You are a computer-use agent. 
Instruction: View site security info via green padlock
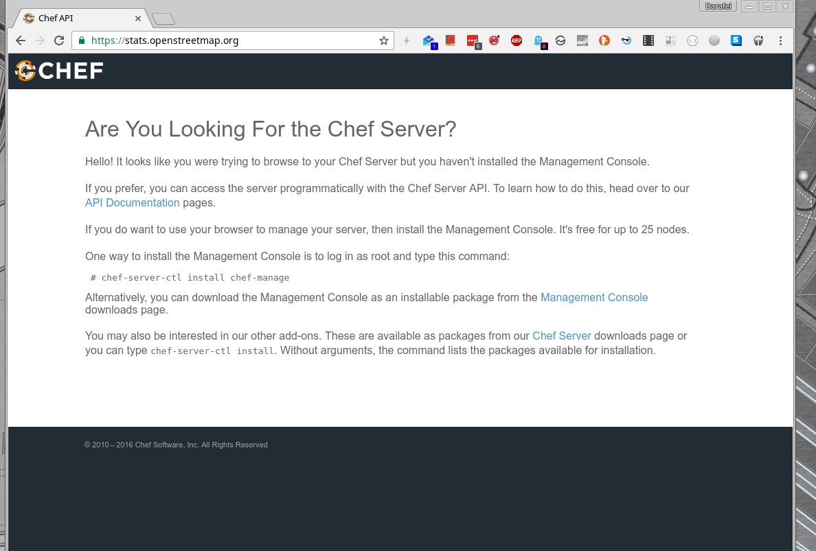(x=81, y=40)
